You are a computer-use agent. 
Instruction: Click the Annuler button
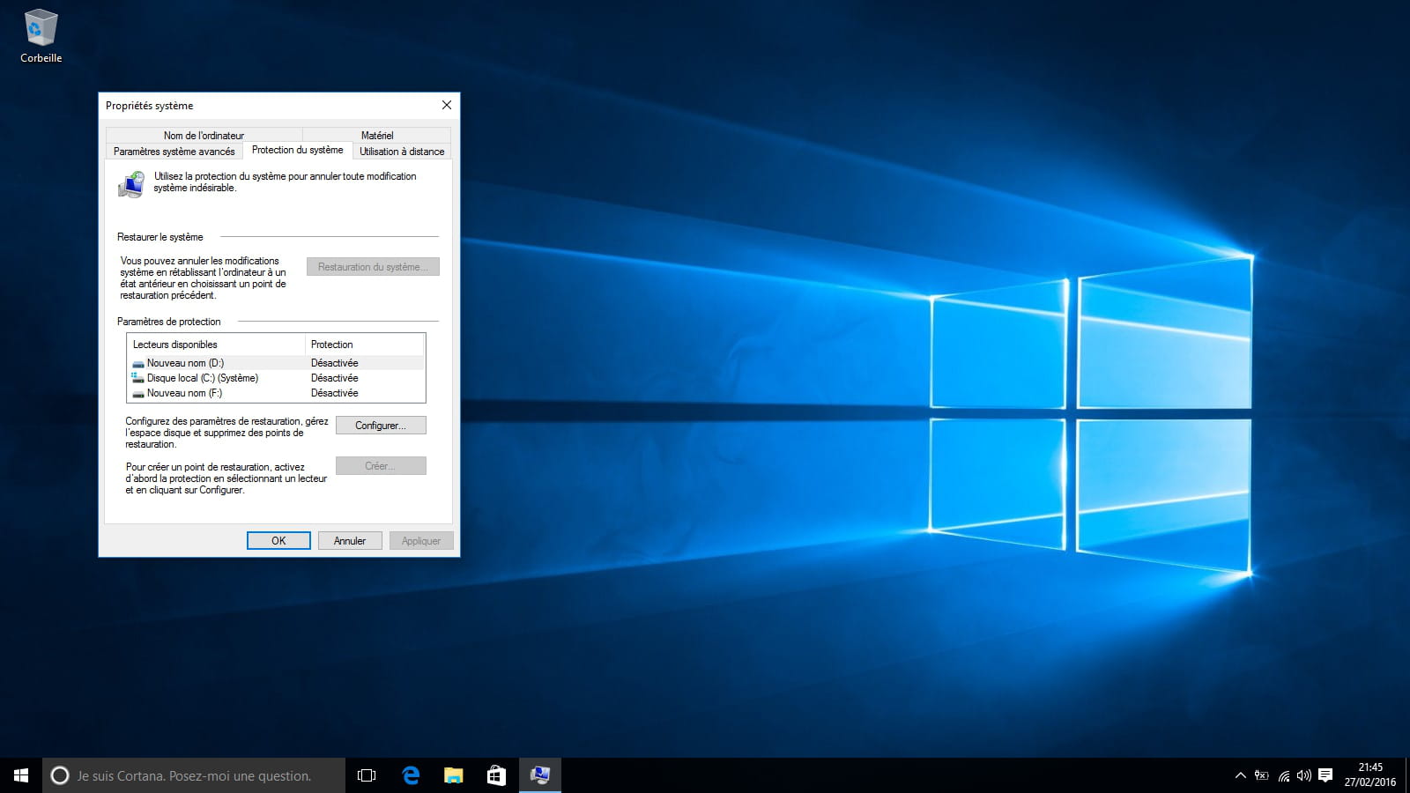pyautogui.click(x=350, y=541)
